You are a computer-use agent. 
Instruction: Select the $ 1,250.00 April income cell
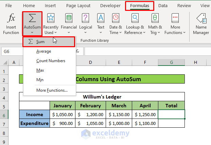145,114
